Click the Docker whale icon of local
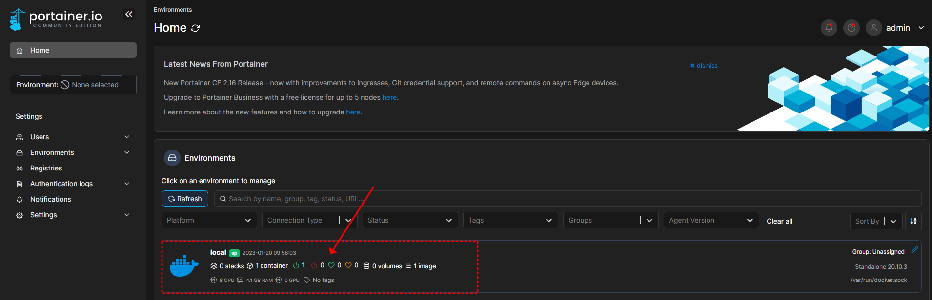Screen dimensions: 932x300 (x=184, y=266)
